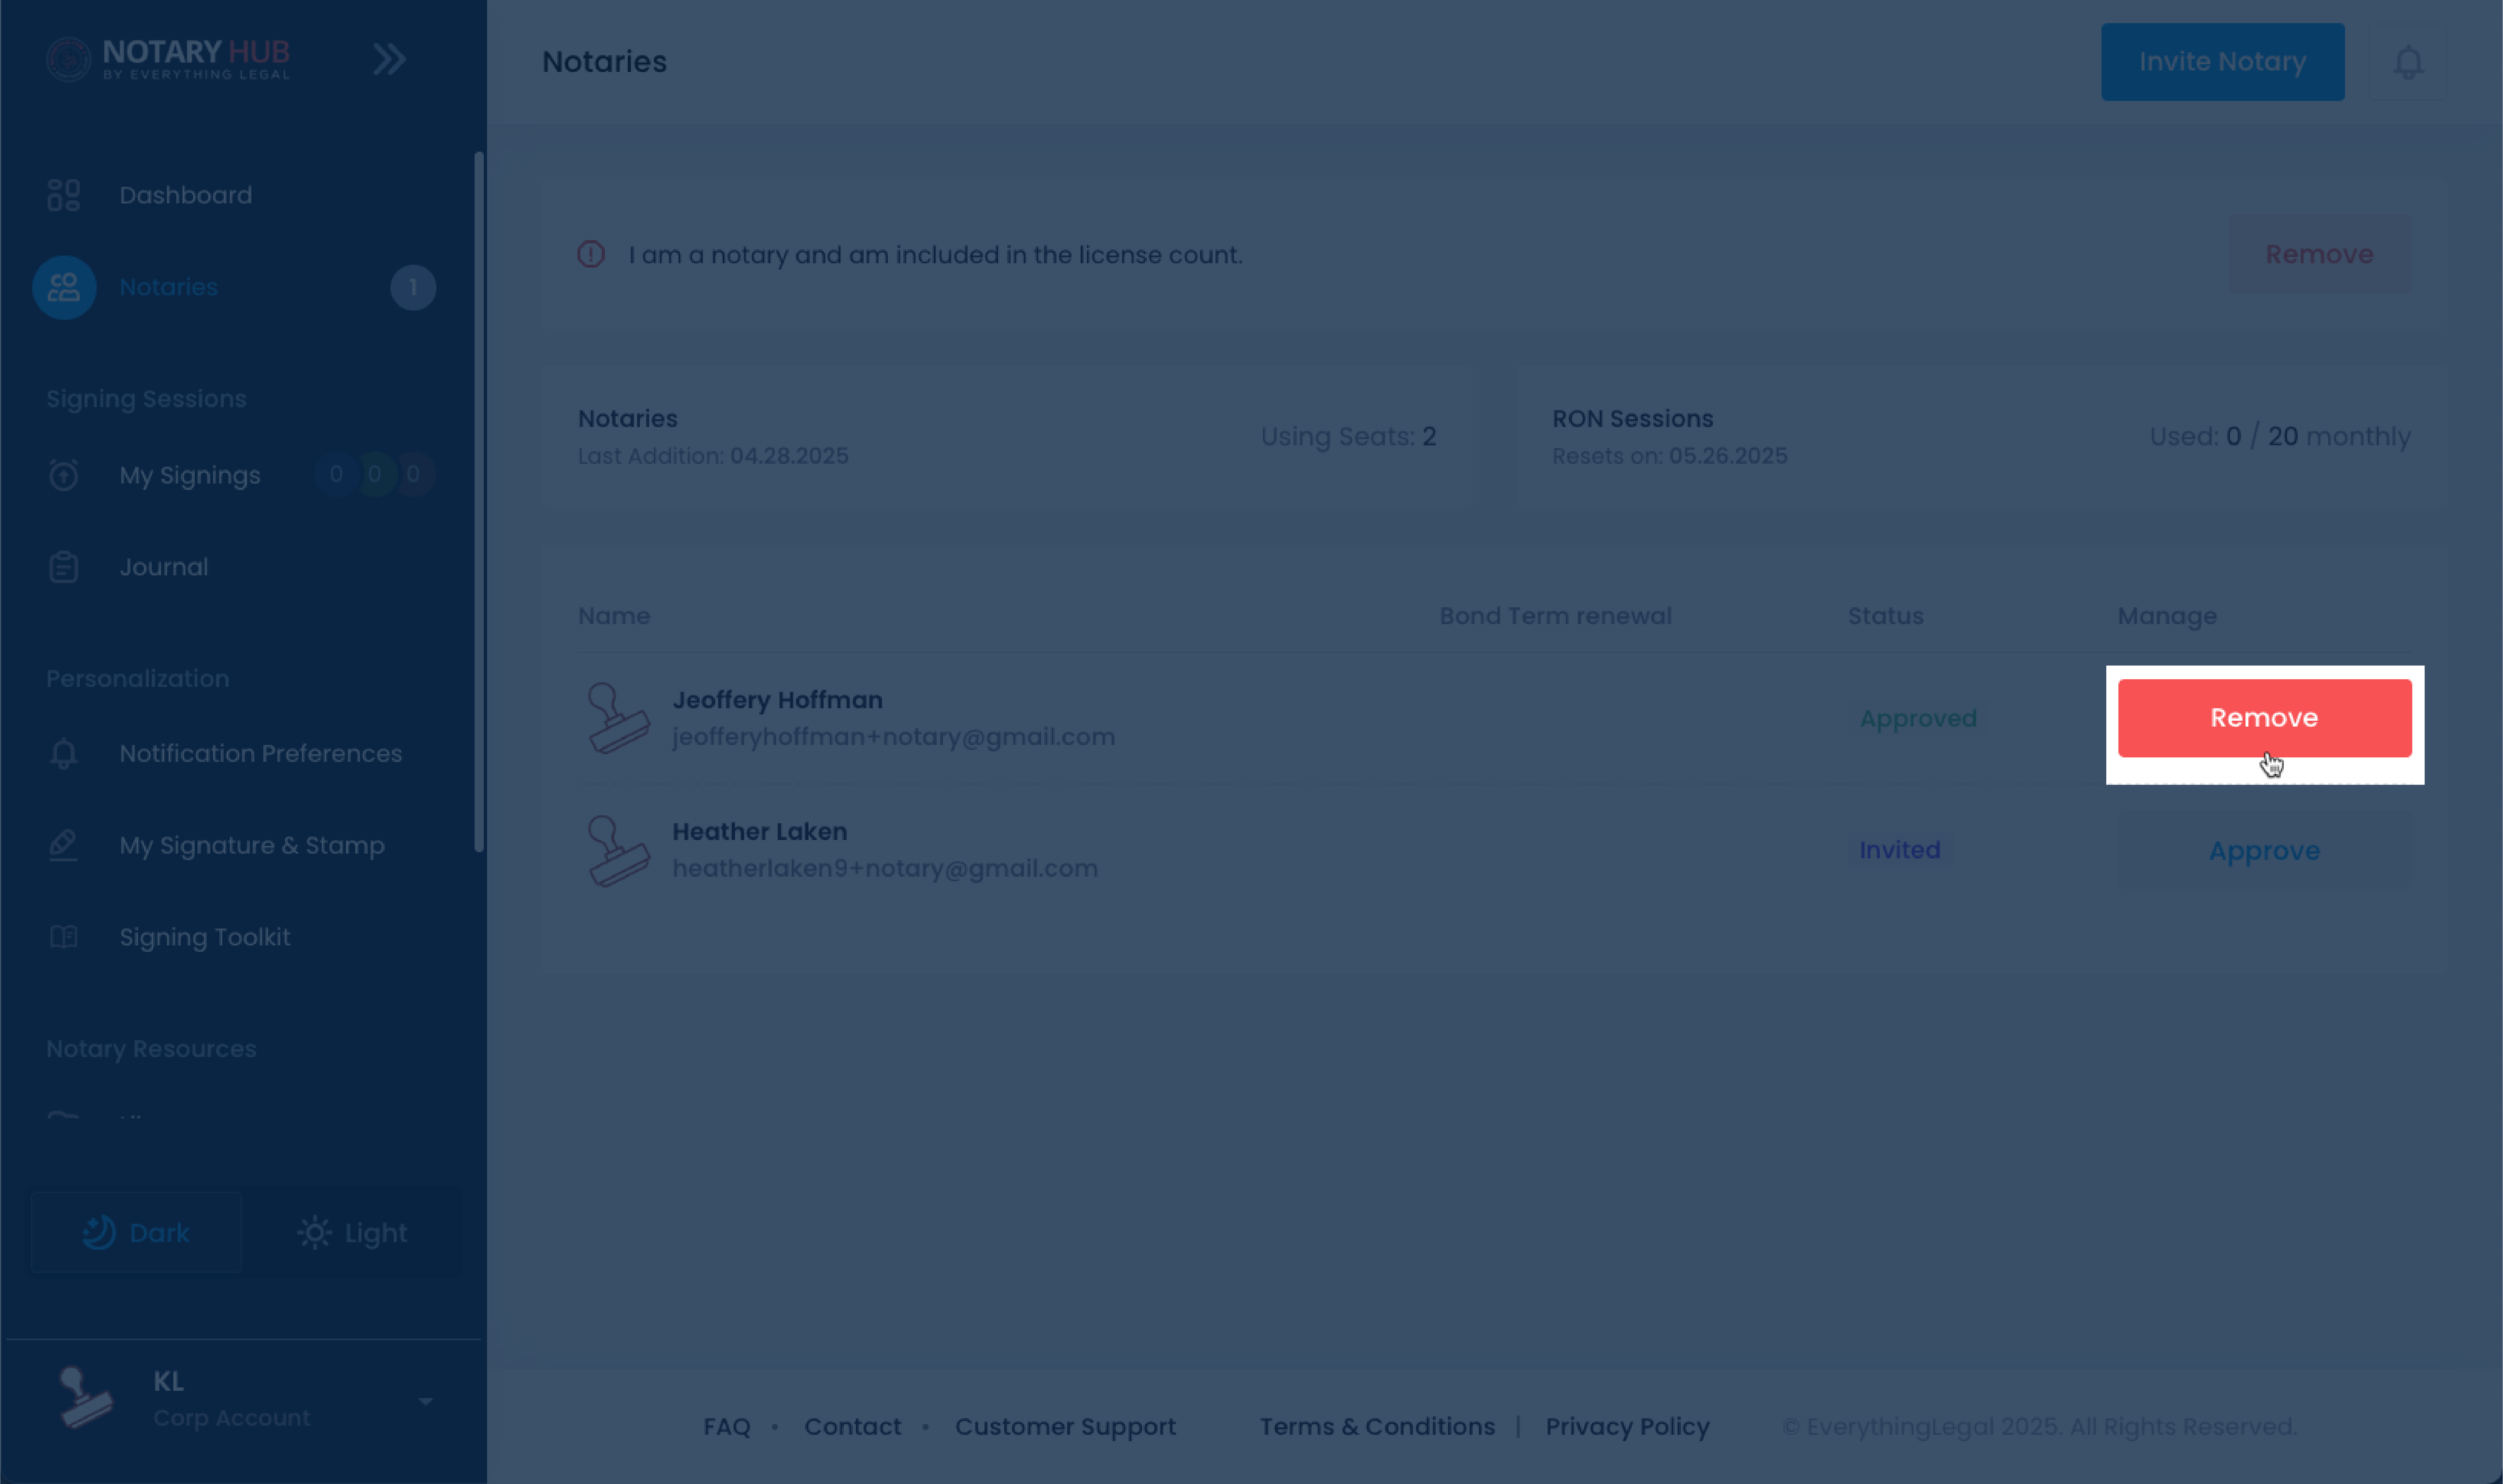Screen dimensions: 2503x1484
Task: Click the Signing Toolkit book icon
Action: click(x=64, y=937)
